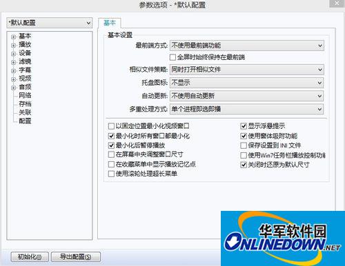The width and height of the screenshot is (345, 266).
Task: Enable 使用Win7任务栏播放控制功能 checkbox
Action: tap(244, 156)
